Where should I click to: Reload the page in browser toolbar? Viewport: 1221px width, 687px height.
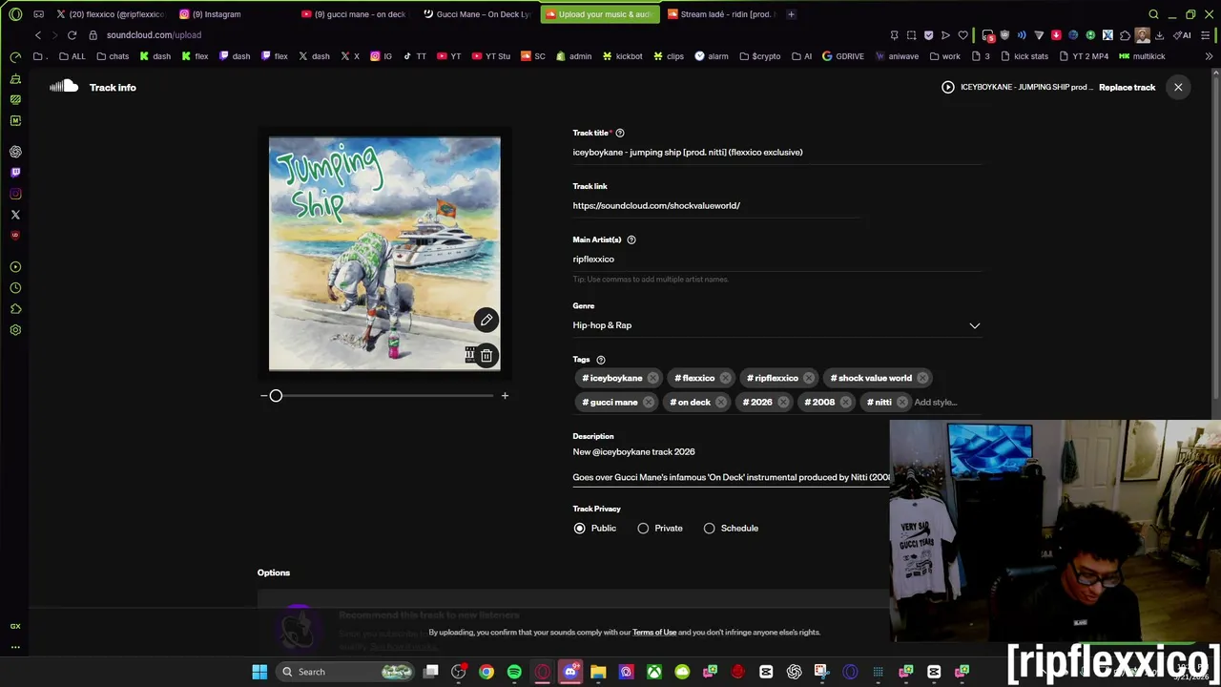pos(72,35)
